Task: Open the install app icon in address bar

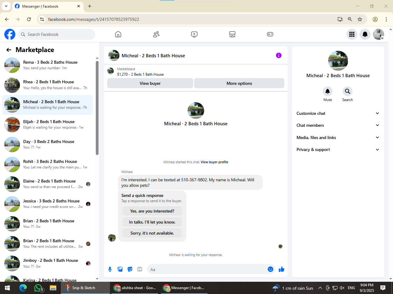Action: pyautogui.click(x=340, y=19)
